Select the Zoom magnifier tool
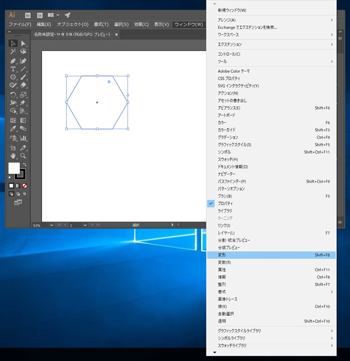Screen dimensions: 350x361 click(x=23, y=156)
